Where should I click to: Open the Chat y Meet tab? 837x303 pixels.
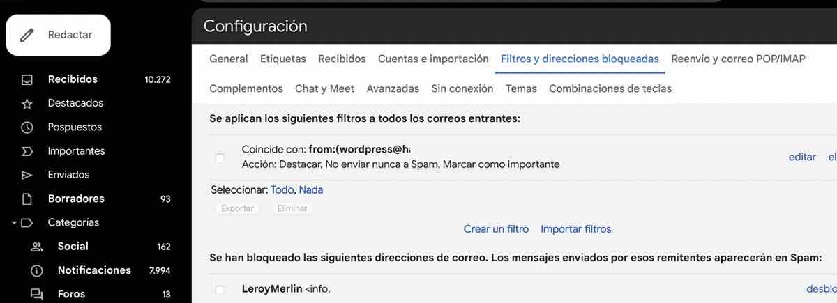[324, 88]
